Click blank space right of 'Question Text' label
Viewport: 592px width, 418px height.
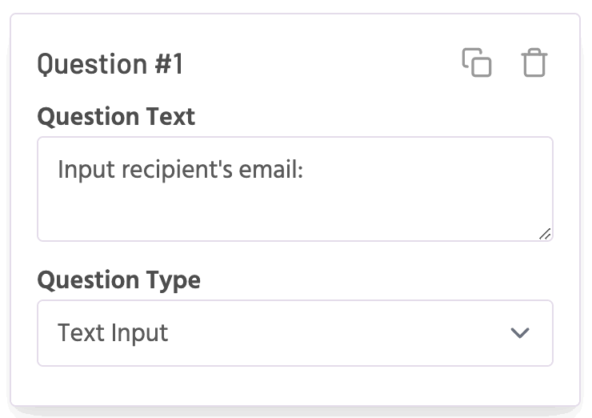click(368, 117)
